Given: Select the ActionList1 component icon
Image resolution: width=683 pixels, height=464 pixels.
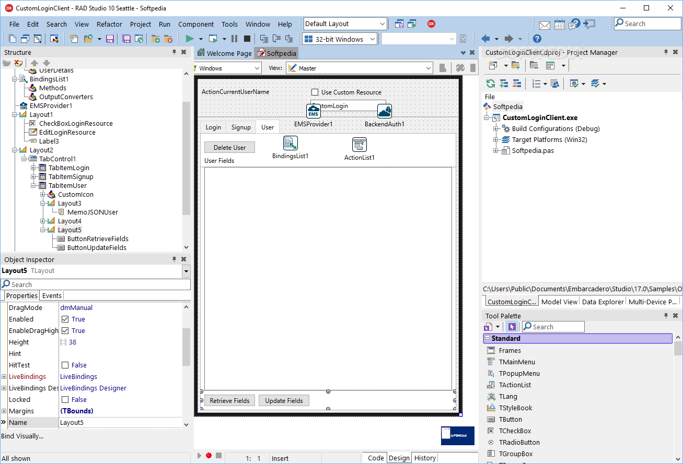Looking at the screenshot, I should (360, 145).
